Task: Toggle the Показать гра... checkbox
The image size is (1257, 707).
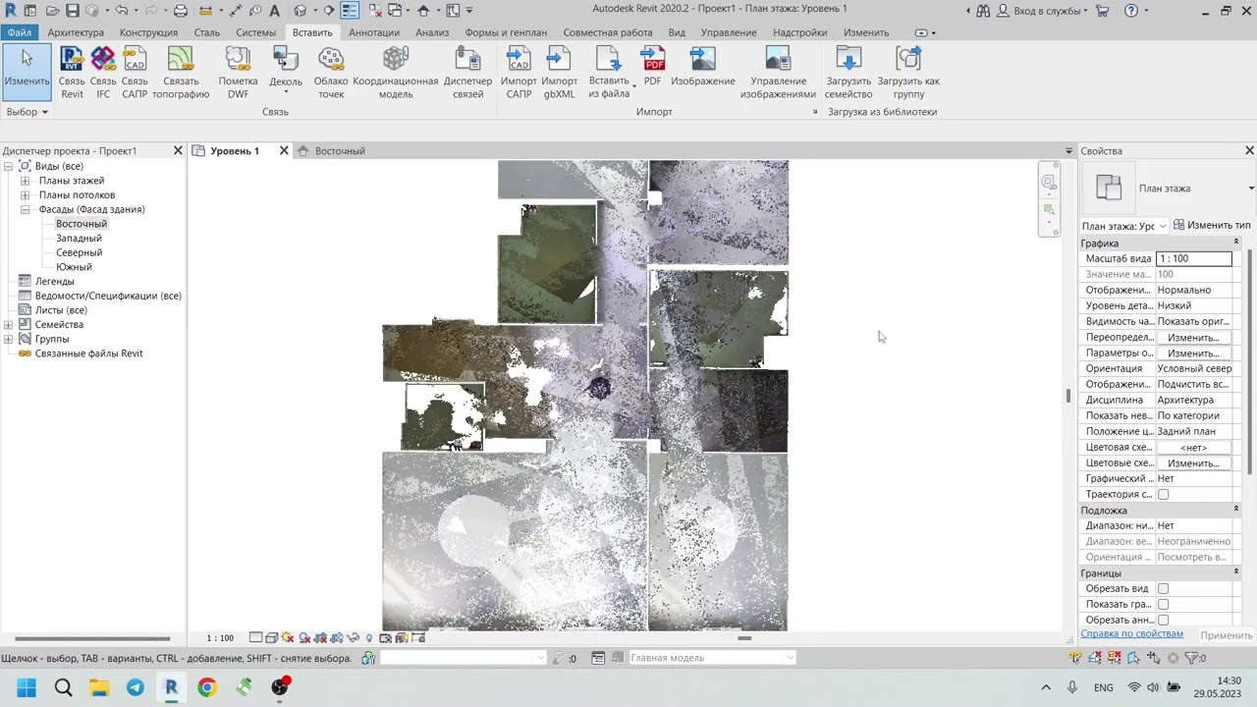Action: tap(1163, 604)
